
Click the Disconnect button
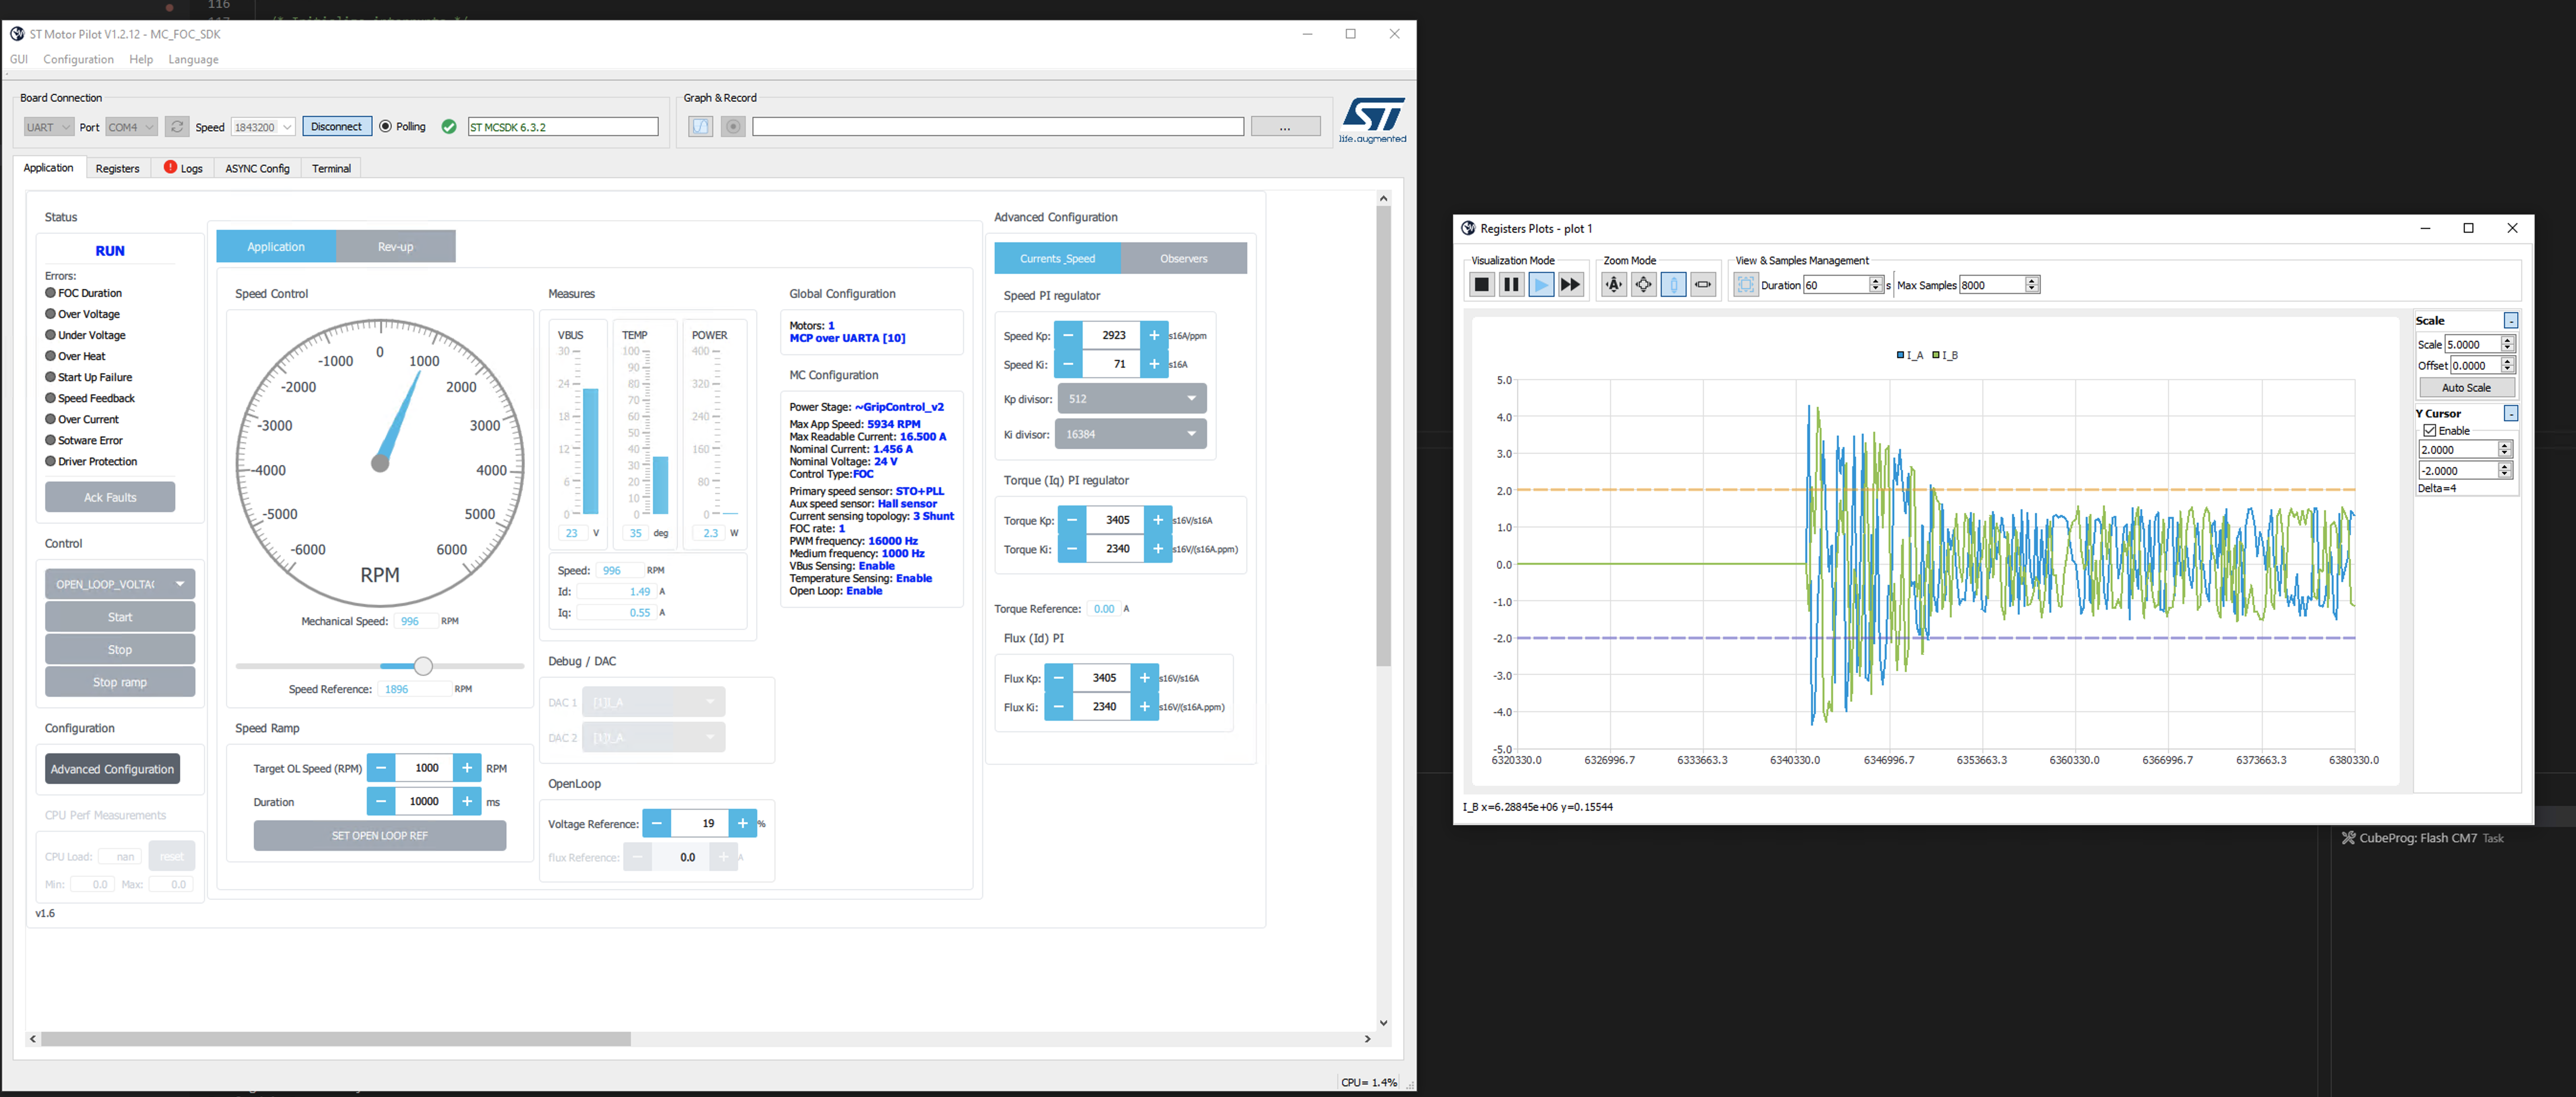(x=336, y=126)
